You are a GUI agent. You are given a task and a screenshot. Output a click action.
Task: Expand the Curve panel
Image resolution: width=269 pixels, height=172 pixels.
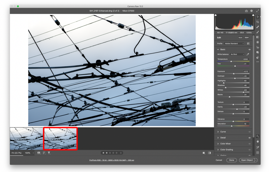click(x=223, y=132)
